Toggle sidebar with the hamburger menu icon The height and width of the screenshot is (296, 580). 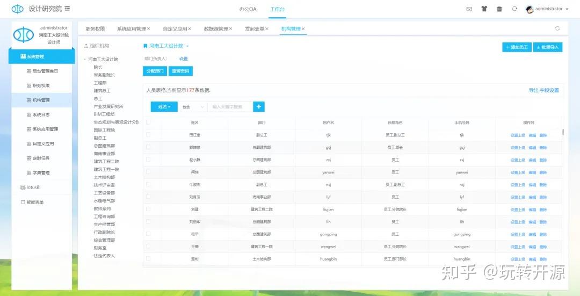click(67, 9)
